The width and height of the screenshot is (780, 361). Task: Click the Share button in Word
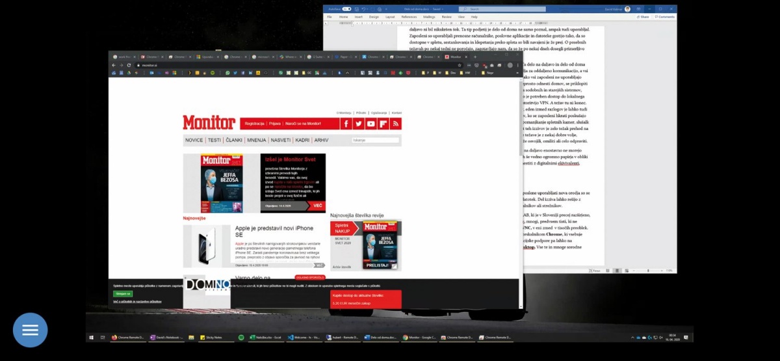point(642,16)
